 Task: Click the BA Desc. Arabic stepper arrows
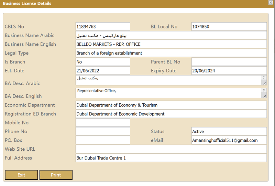pos(264,78)
